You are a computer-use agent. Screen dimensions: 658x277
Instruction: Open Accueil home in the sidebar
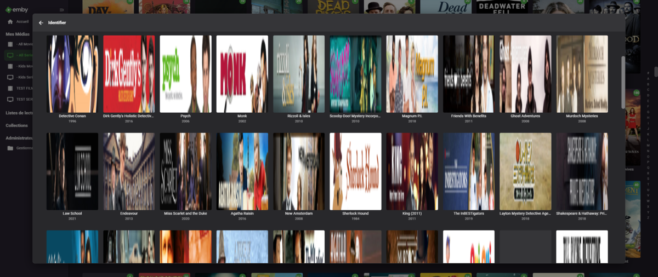click(19, 22)
